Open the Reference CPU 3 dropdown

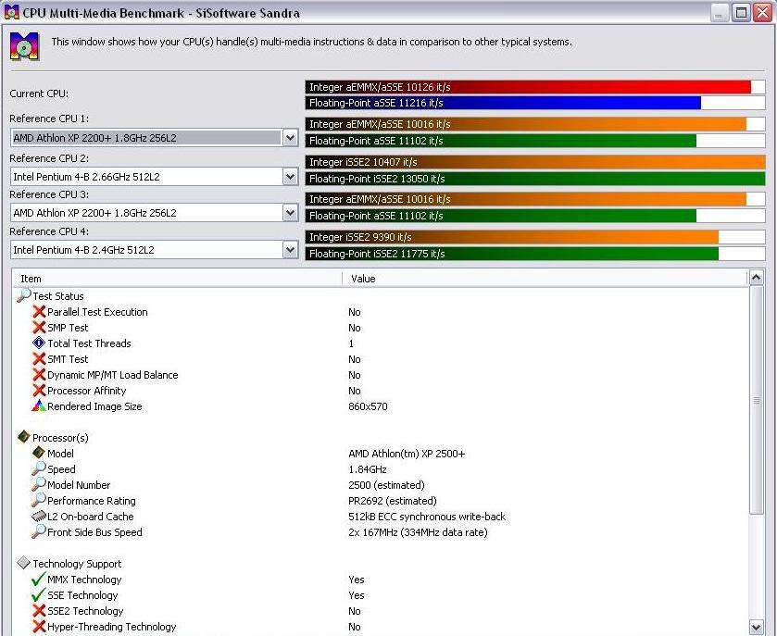[x=290, y=213]
